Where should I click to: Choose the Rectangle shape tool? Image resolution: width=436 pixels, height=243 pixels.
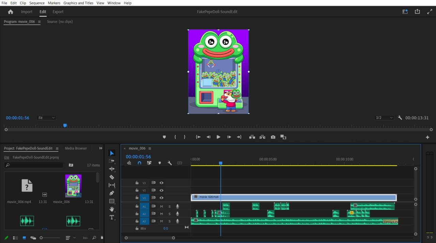click(112, 201)
